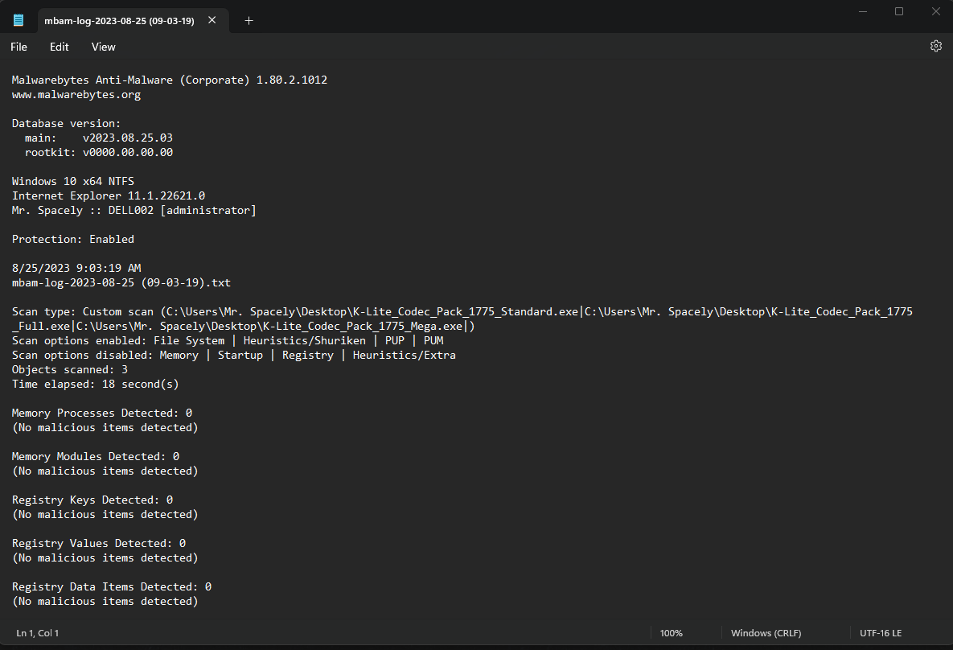Click the 8/25/2023 9:03:19 AM timestamp line
The height and width of the screenshot is (650, 953).
click(76, 268)
